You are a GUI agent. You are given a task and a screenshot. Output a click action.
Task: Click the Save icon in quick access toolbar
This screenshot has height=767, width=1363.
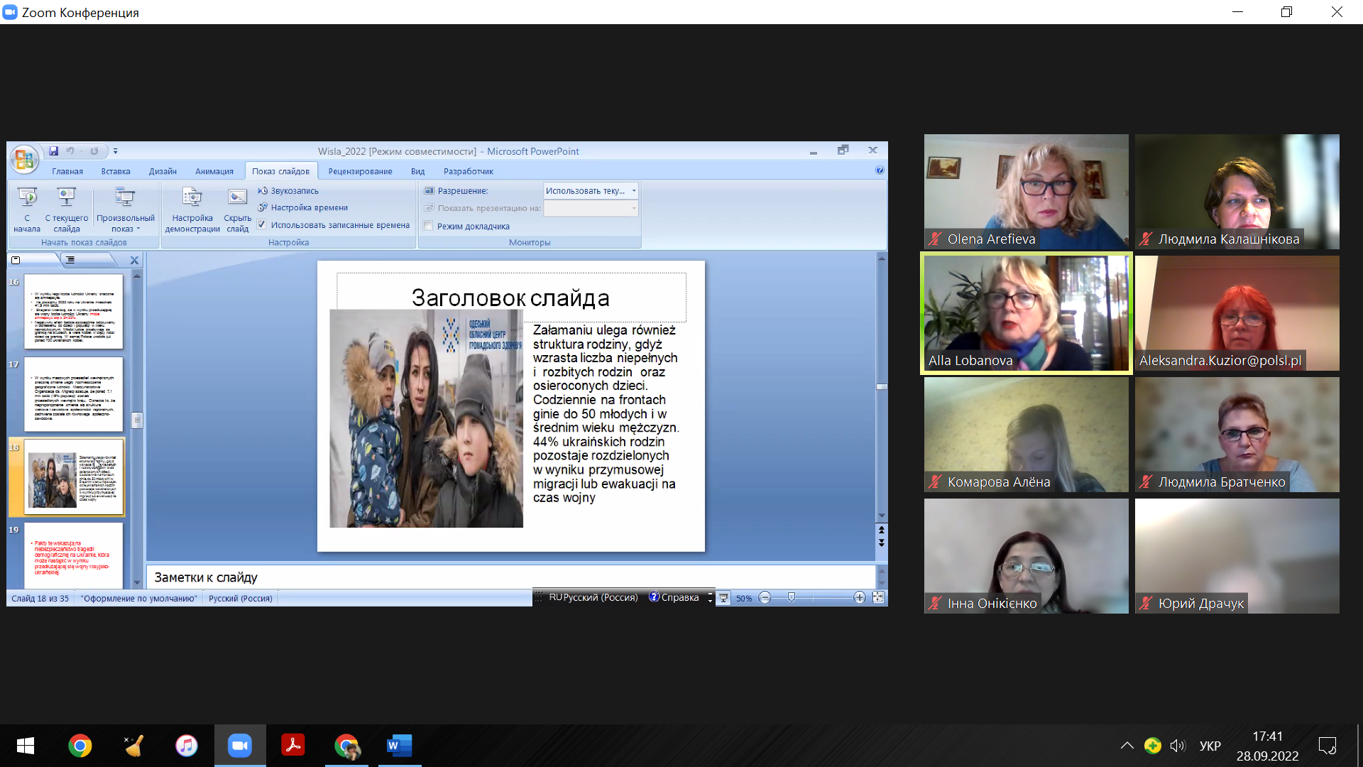(53, 151)
